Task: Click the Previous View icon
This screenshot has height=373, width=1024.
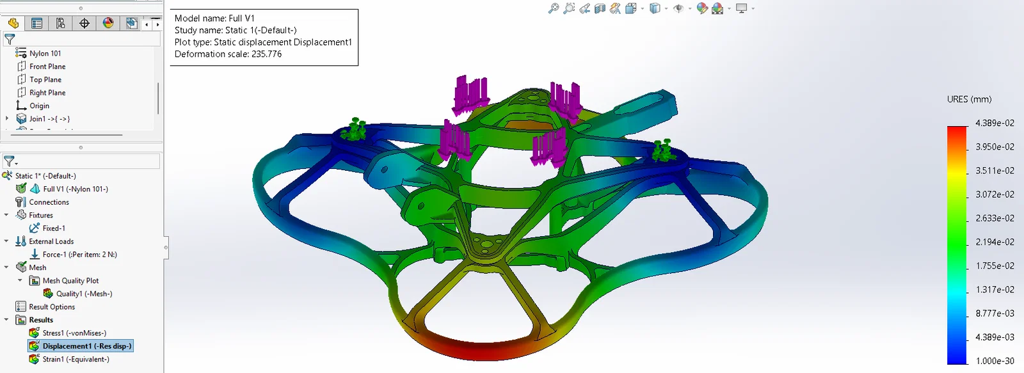Action: click(584, 8)
